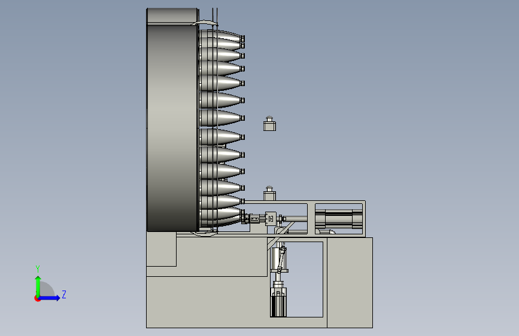Select the horizontal pneumatic cylinder inside the frame
This screenshot has height=336, width=519.
coord(339,219)
